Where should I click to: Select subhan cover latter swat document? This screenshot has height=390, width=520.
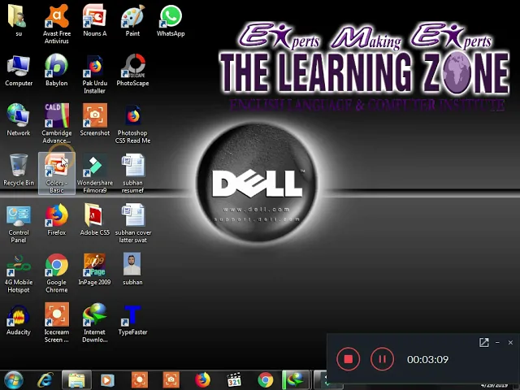[132, 223]
